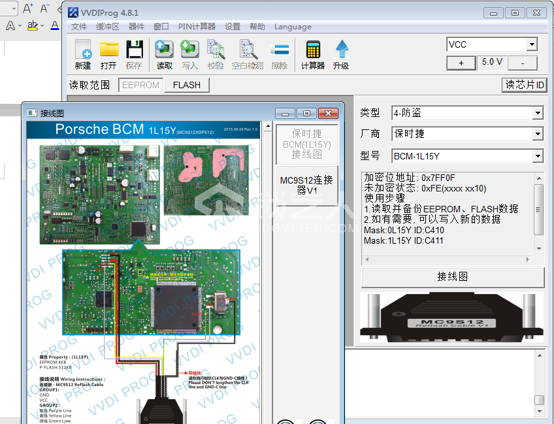
Task: Click the info panel horizontal scroll right arrow
Action: (527, 260)
